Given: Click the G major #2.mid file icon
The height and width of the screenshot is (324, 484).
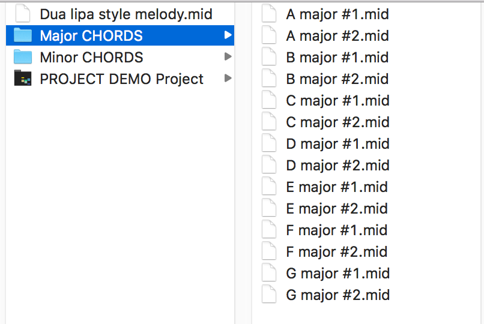Looking at the screenshot, I should click(x=270, y=295).
